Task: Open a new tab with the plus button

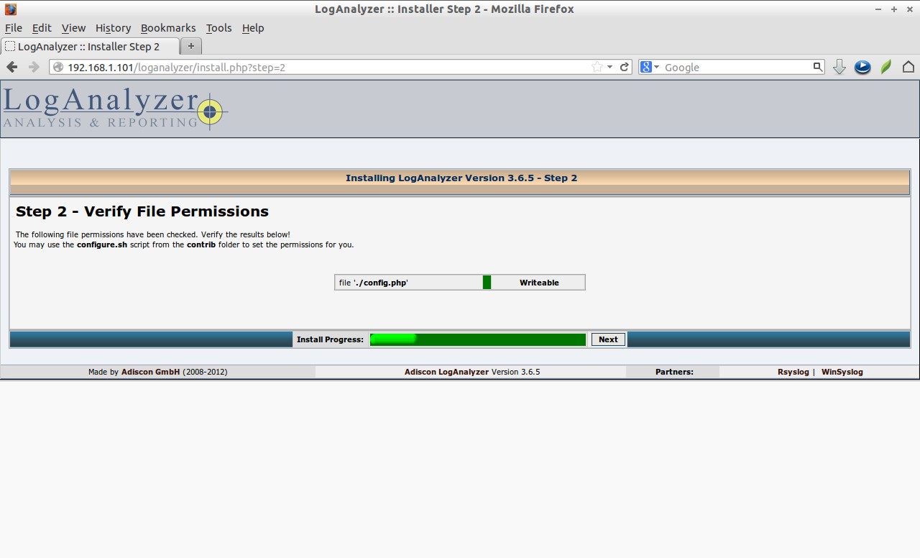Action: click(x=190, y=46)
